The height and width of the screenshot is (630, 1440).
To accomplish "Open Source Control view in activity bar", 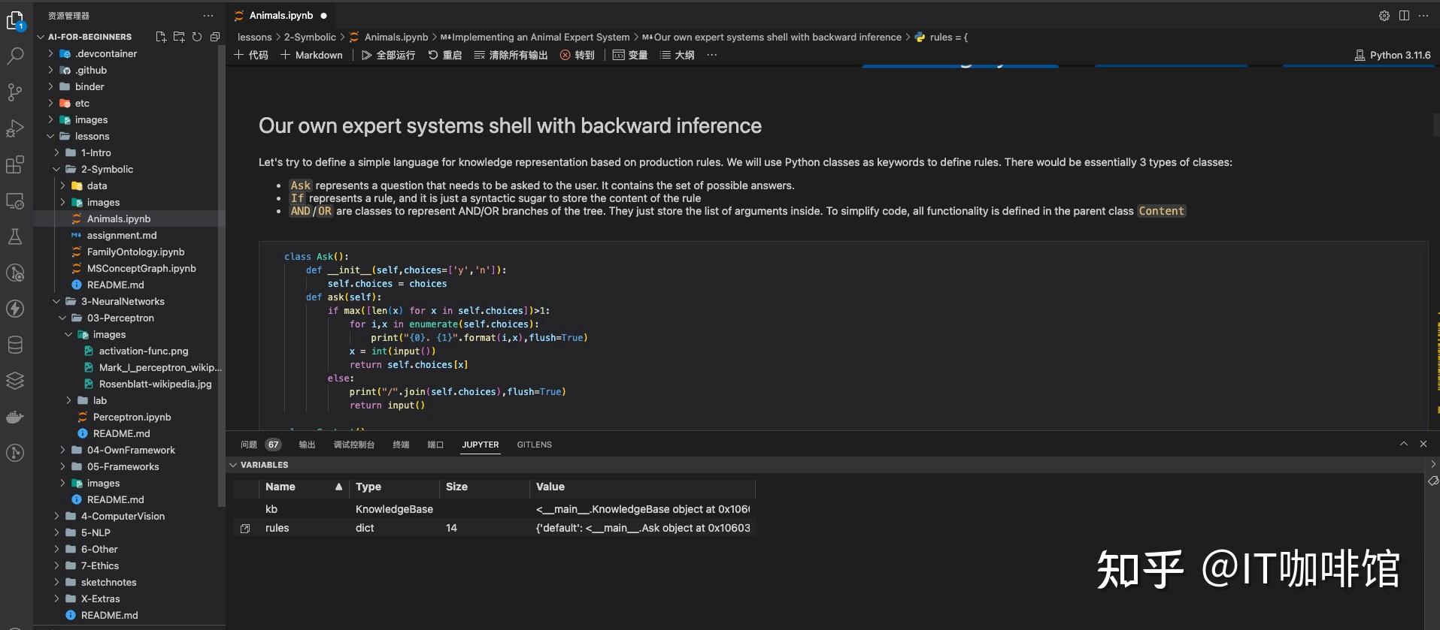I will click(x=15, y=92).
